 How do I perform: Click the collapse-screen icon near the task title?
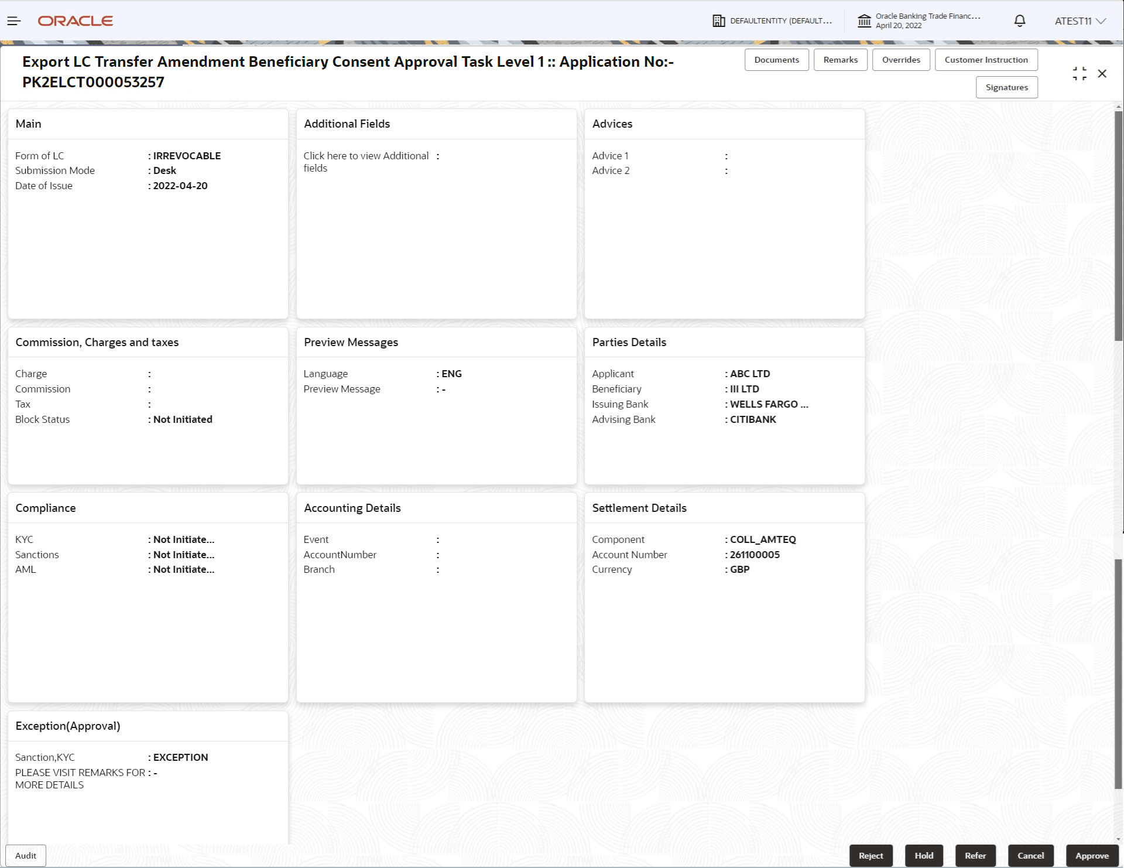(1080, 73)
